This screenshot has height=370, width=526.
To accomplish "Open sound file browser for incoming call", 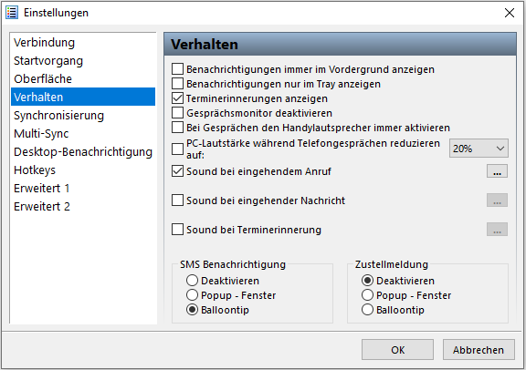I will 497,171.
